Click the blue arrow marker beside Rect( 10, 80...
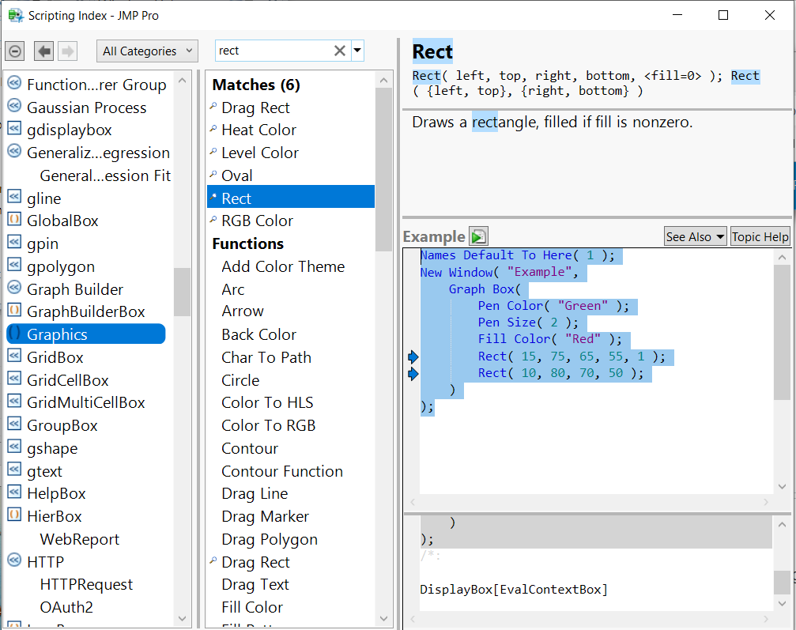The width and height of the screenshot is (796, 630). pyautogui.click(x=413, y=374)
